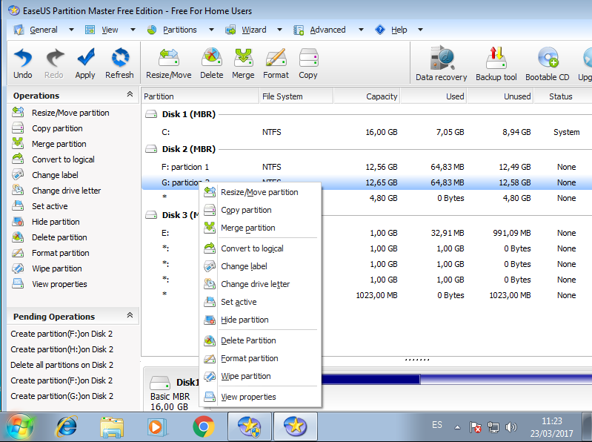Select Delete Partition in context menu
Viewport: 592px width, 442px height.
260,340
